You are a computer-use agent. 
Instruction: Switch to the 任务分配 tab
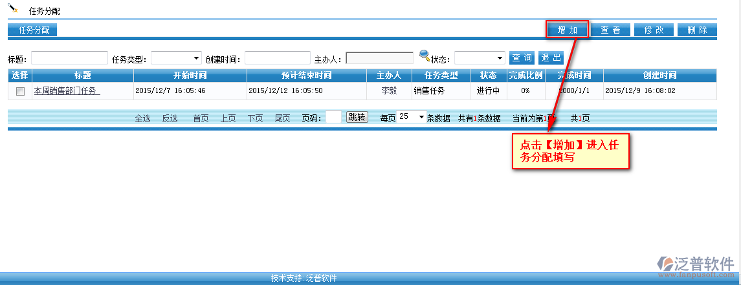[34, 30]
